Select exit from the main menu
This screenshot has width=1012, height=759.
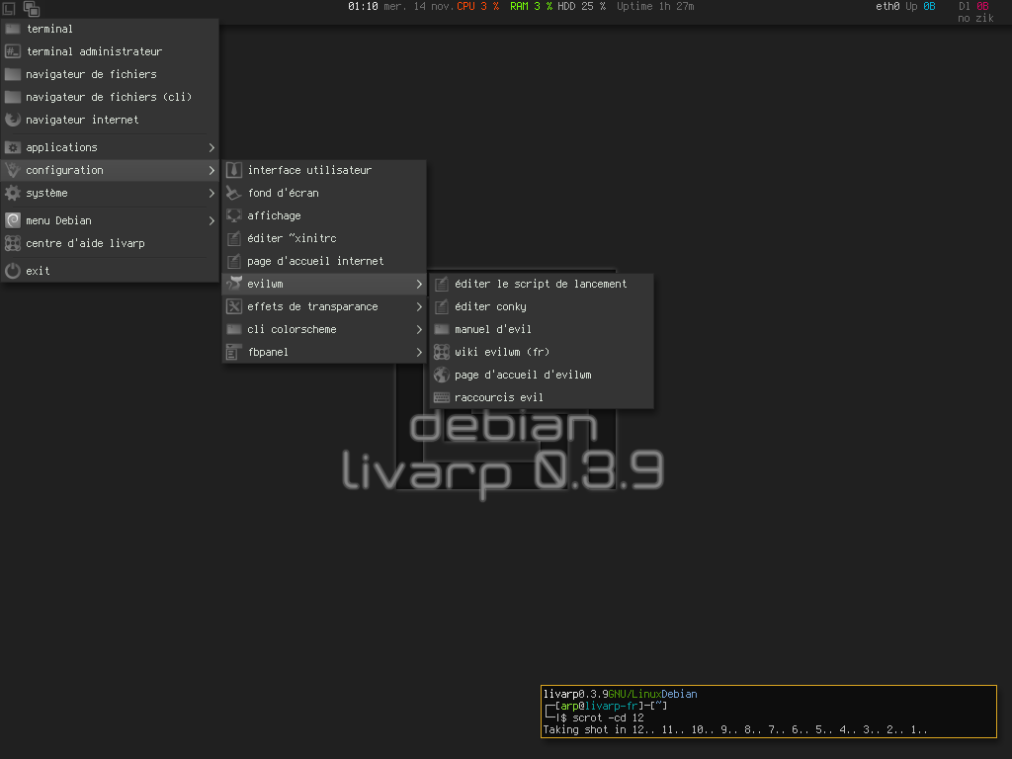pos(110,271)
